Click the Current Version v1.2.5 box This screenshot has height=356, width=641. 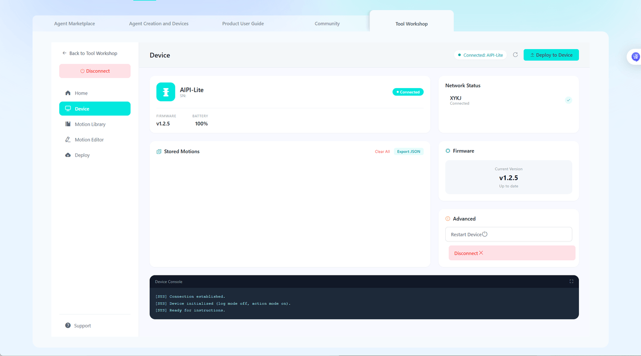[x=508, y=177]
